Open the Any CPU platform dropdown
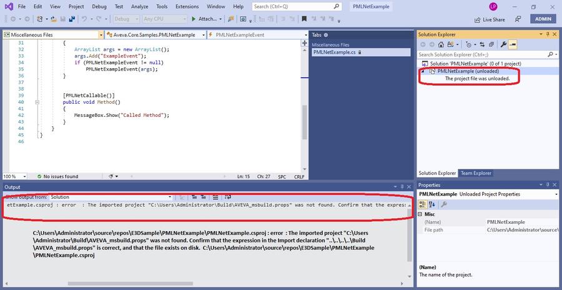The image size is (562, 290). pyautogui.click(x=164, y=19)
